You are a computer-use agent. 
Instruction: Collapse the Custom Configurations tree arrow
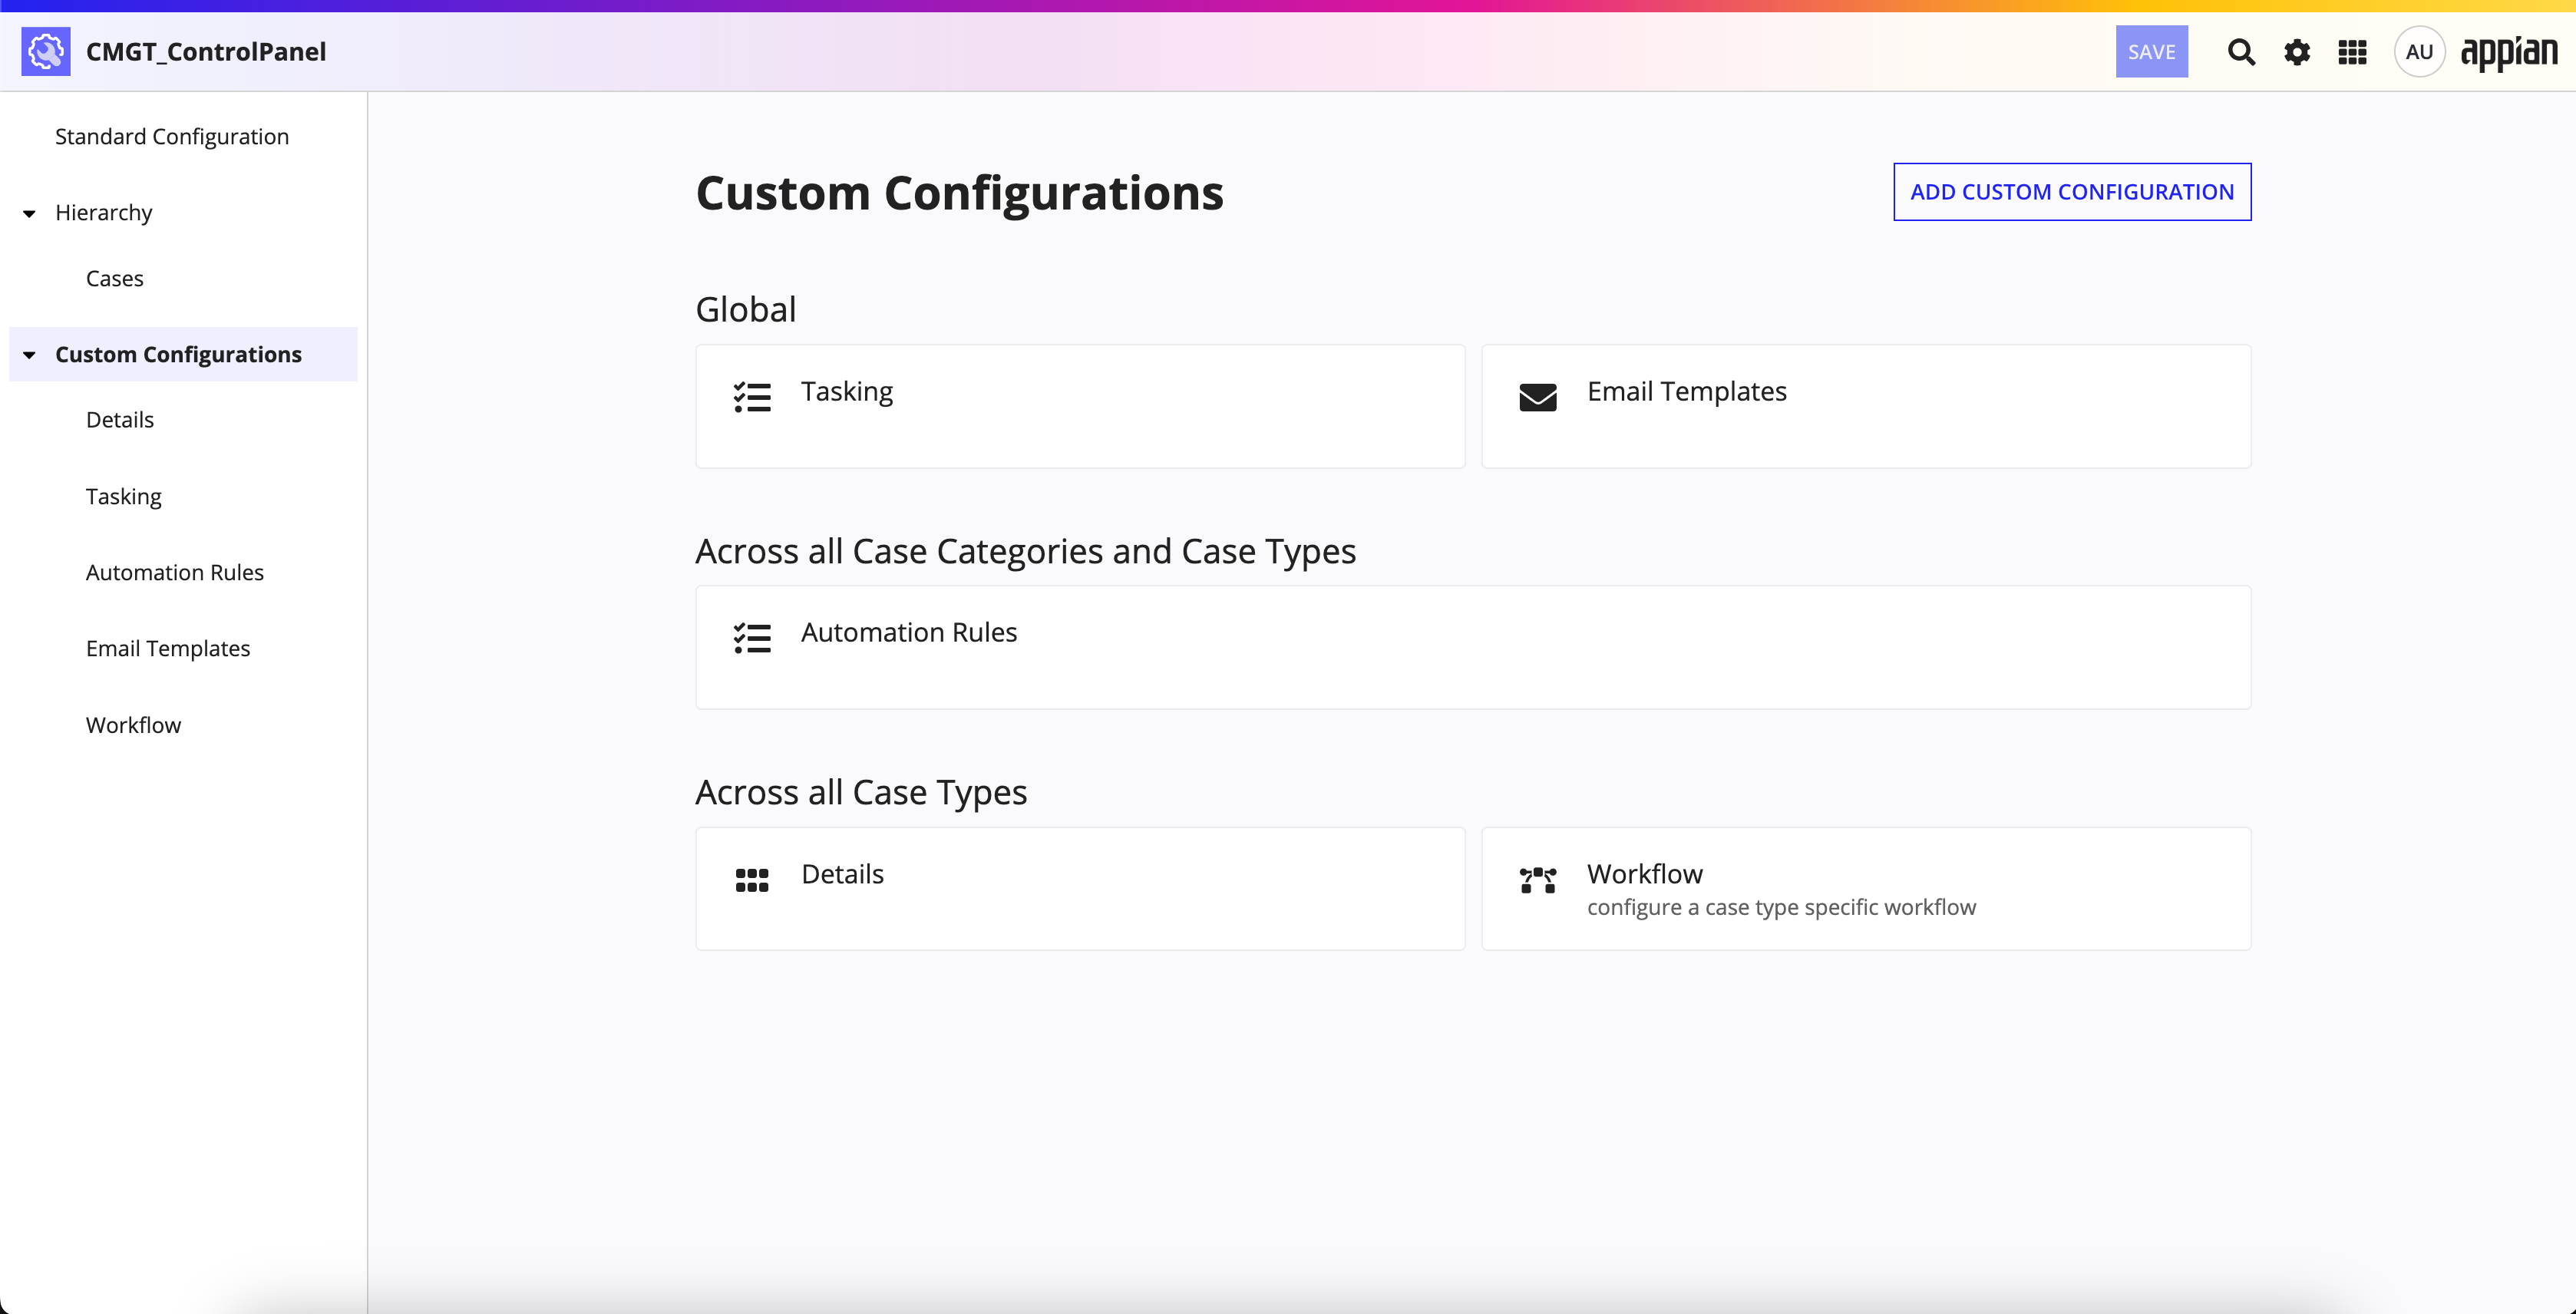(29, 355)
